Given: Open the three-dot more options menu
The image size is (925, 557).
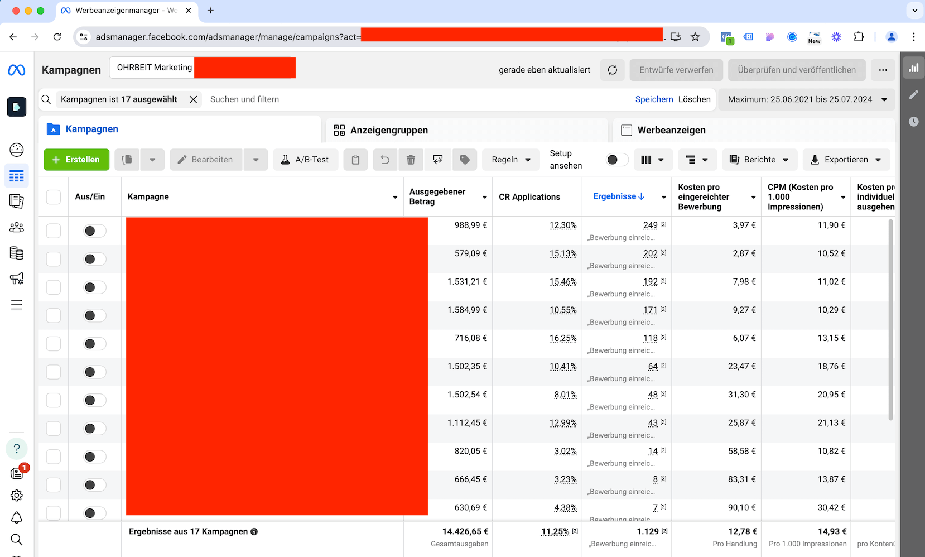Looking at the screenshot, I should pyautogui.click(x=883, y=70).
